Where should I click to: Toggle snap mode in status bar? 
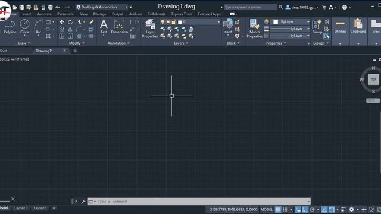click(285, 209)
